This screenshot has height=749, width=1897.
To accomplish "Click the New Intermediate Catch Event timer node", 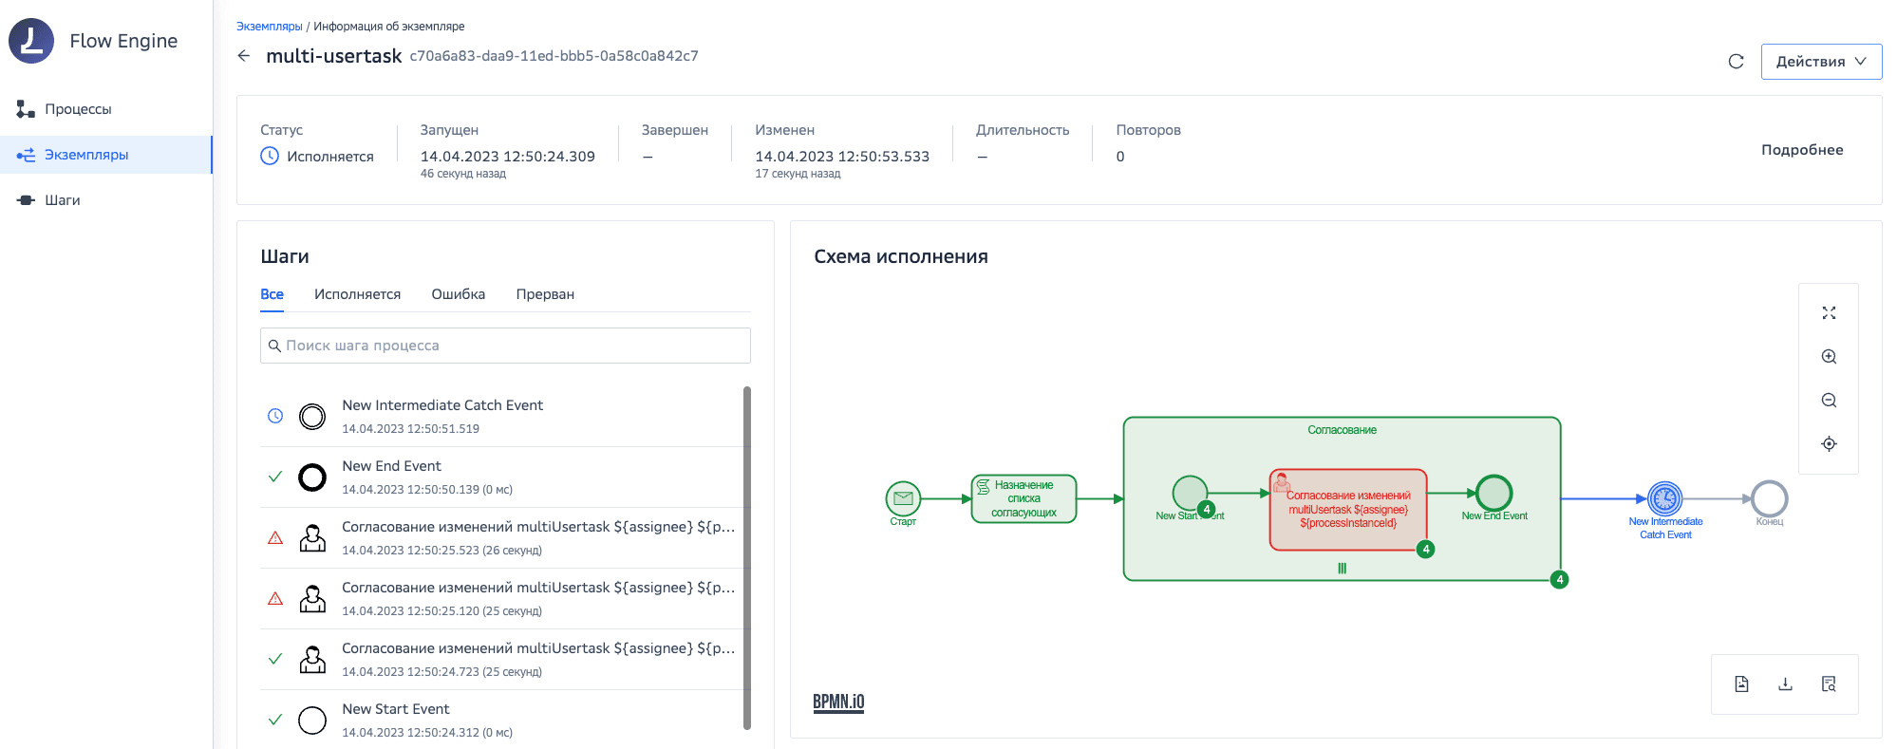I will 1665,498.
